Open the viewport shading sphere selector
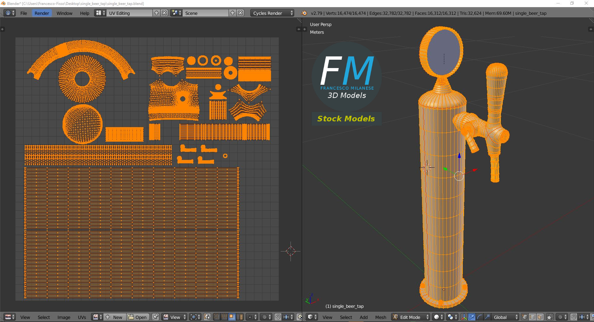Image resolution: width=594 pixels, height=322 pixels. [x=437, y=317]
